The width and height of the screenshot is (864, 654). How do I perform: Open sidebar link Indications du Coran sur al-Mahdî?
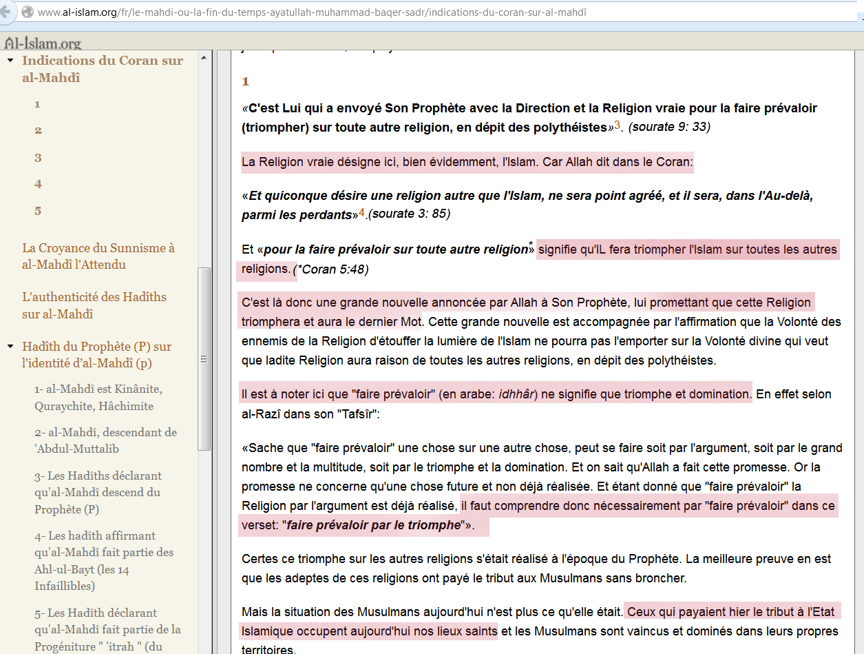103,69
